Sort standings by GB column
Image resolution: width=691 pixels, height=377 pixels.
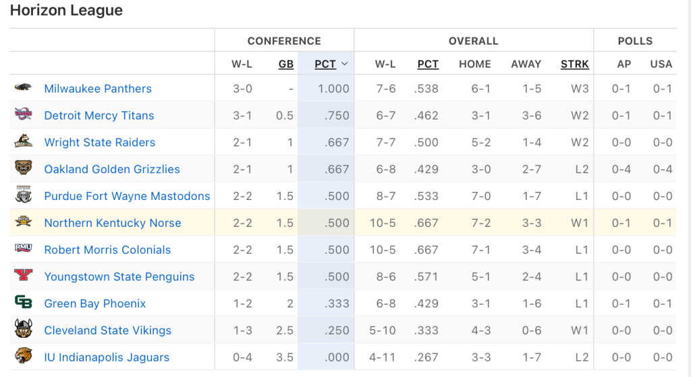(x=286, y=64)
